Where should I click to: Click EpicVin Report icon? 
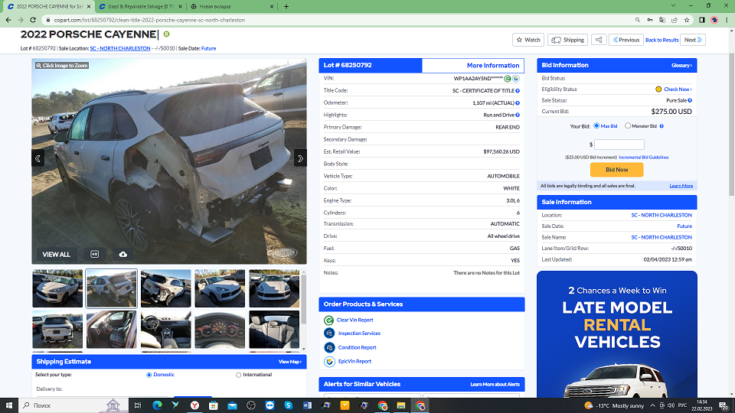coord(329,362)
